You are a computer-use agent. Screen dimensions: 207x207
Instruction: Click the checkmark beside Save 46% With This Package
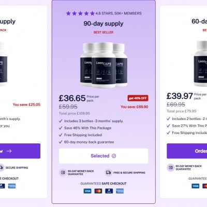point(61,128)
